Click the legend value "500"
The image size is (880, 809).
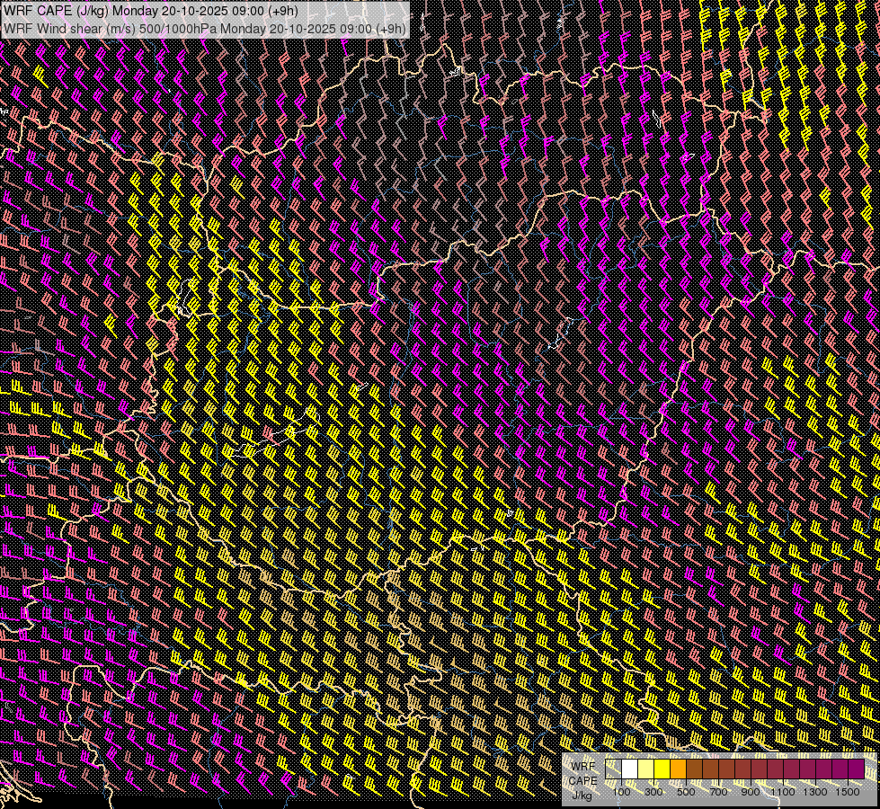coord(686,792)
